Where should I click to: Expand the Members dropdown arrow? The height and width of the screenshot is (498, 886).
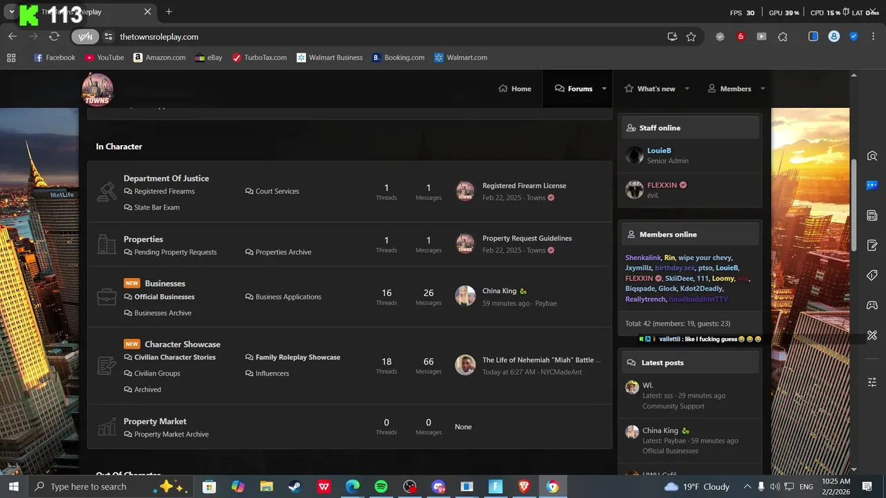click(763, 89)
